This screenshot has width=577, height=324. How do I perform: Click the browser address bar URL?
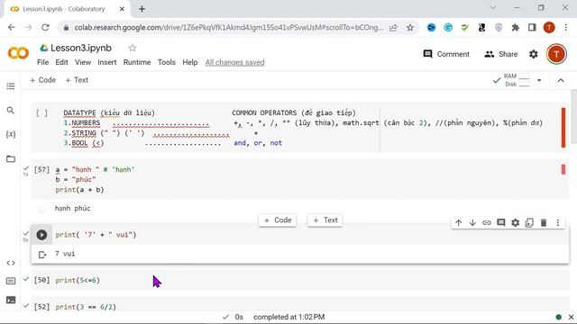[228, 28]
